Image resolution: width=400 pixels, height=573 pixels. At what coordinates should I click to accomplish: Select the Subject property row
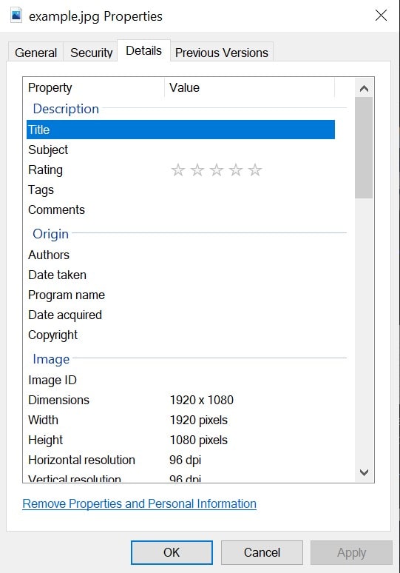click(180, 150)
